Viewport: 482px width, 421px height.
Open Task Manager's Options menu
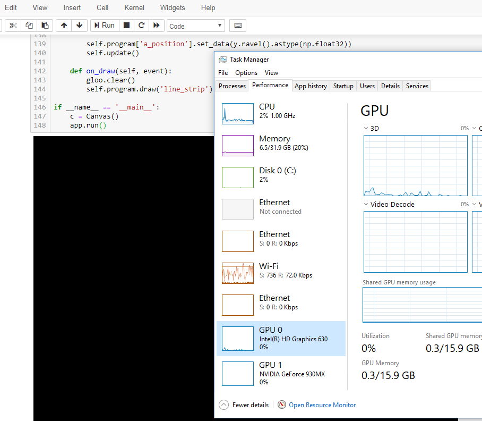[246, 72]
